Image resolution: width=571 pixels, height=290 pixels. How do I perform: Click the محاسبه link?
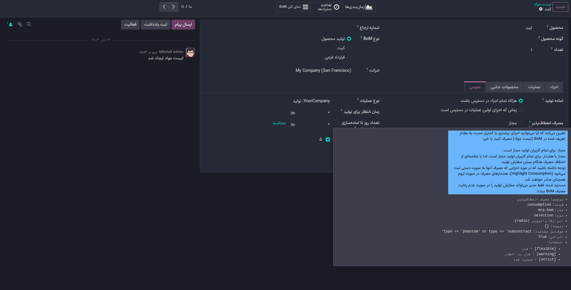pos(279,123)
